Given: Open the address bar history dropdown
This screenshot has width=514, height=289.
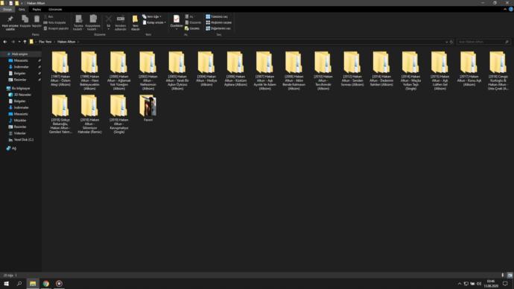Looking at the screenshot, I should (x=446, y=42).
